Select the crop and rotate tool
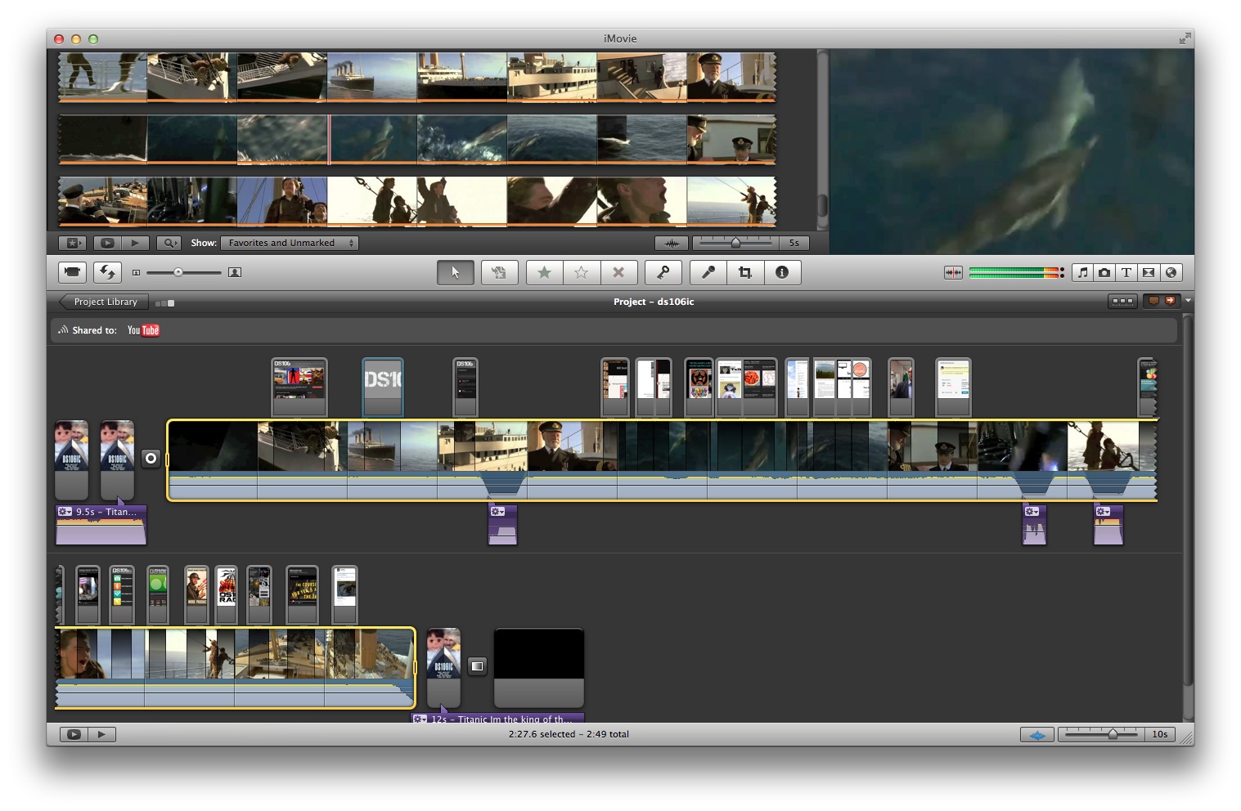 [x=745, y=272]
